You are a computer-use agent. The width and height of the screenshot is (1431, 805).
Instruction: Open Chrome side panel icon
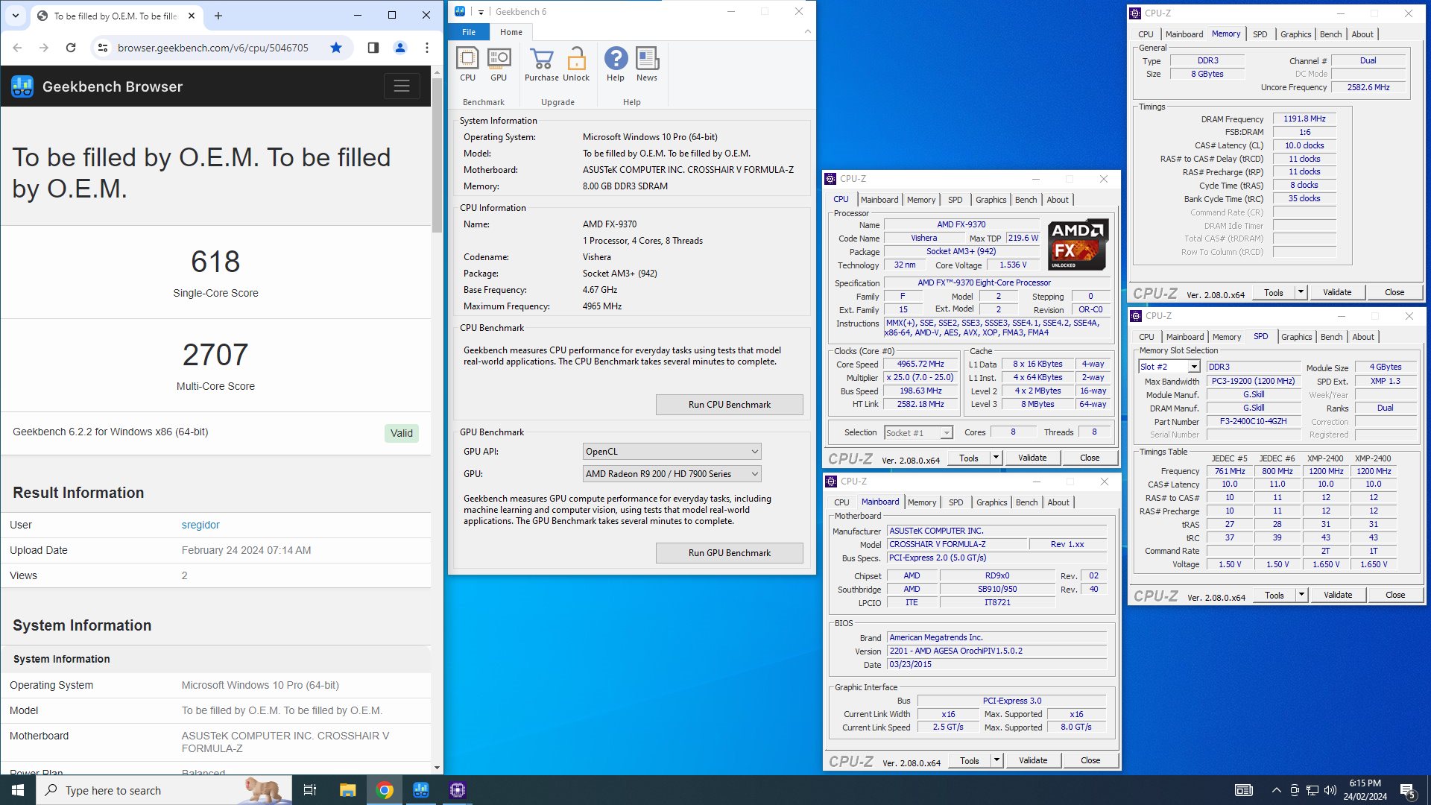coord(373,48)
